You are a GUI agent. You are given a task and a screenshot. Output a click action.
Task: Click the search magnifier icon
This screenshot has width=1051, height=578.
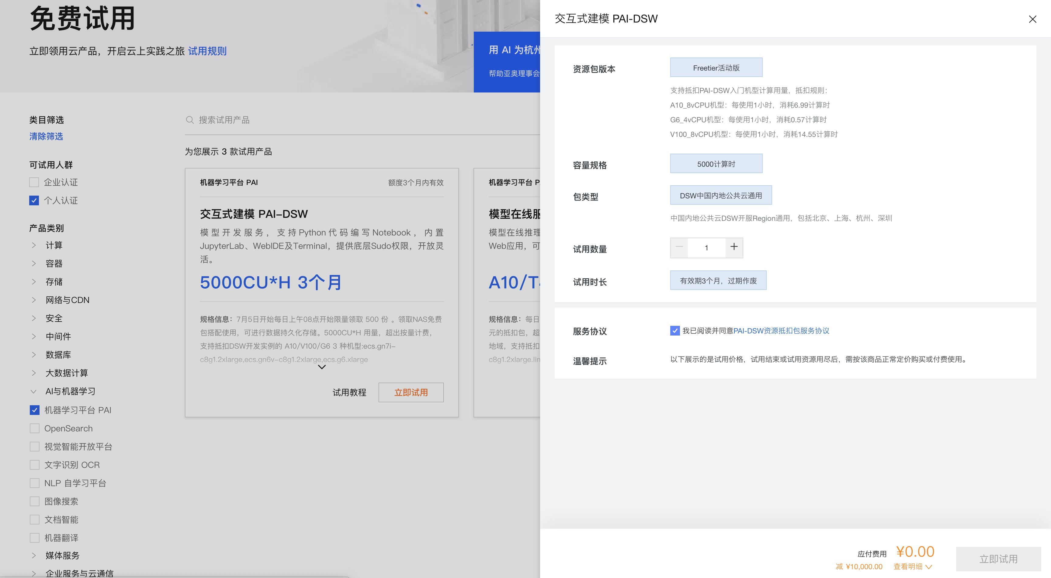pos(189,120)
